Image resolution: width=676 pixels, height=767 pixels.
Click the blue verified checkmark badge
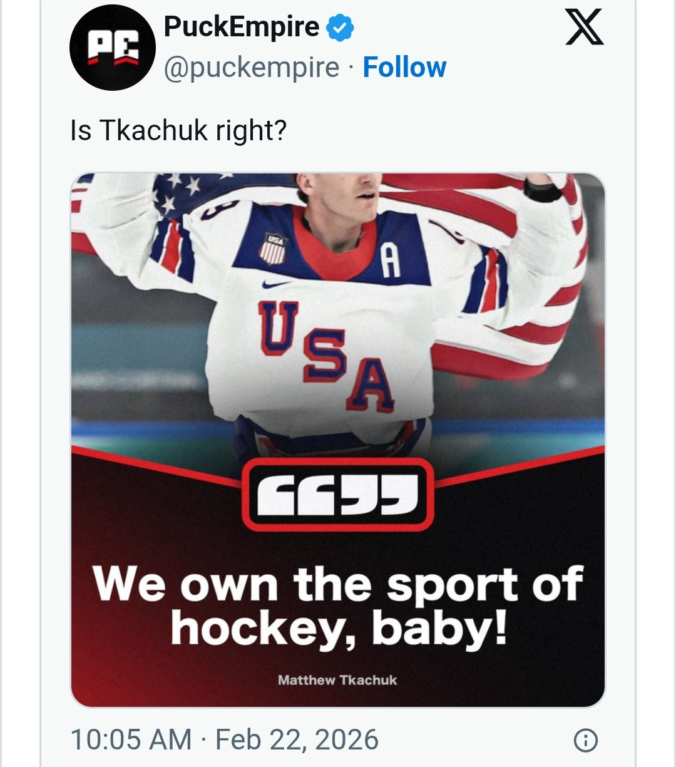tap(341, 28)
